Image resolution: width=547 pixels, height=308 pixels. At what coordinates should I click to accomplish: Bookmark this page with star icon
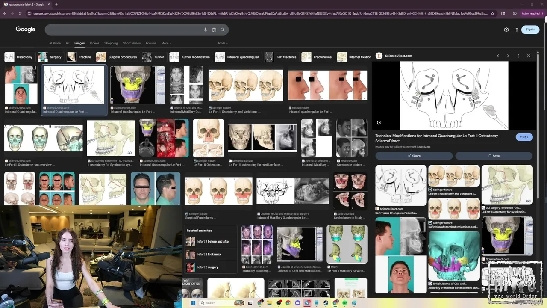click(492, 13)
